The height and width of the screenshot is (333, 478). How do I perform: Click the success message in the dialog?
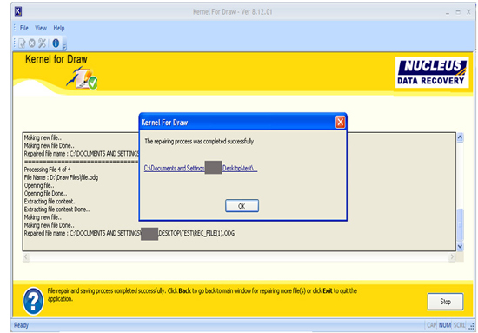coord(199,142)
